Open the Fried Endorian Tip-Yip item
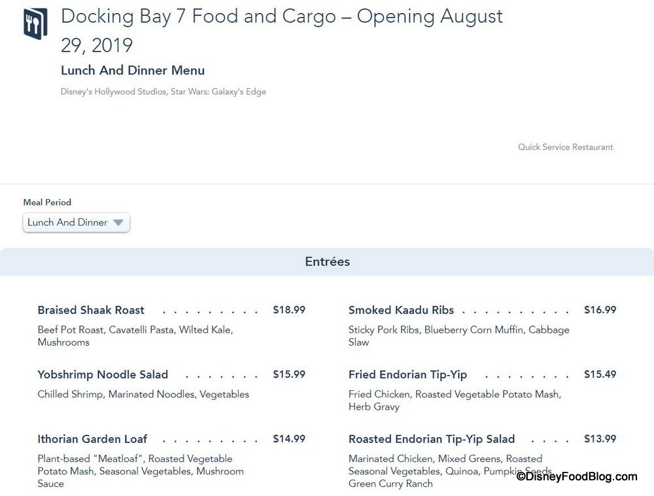The image size is (654, 496). coord(407,374)
